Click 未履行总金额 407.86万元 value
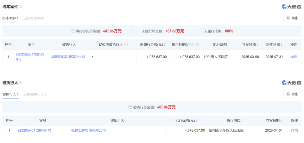304x143 pixels. (175, 31)
